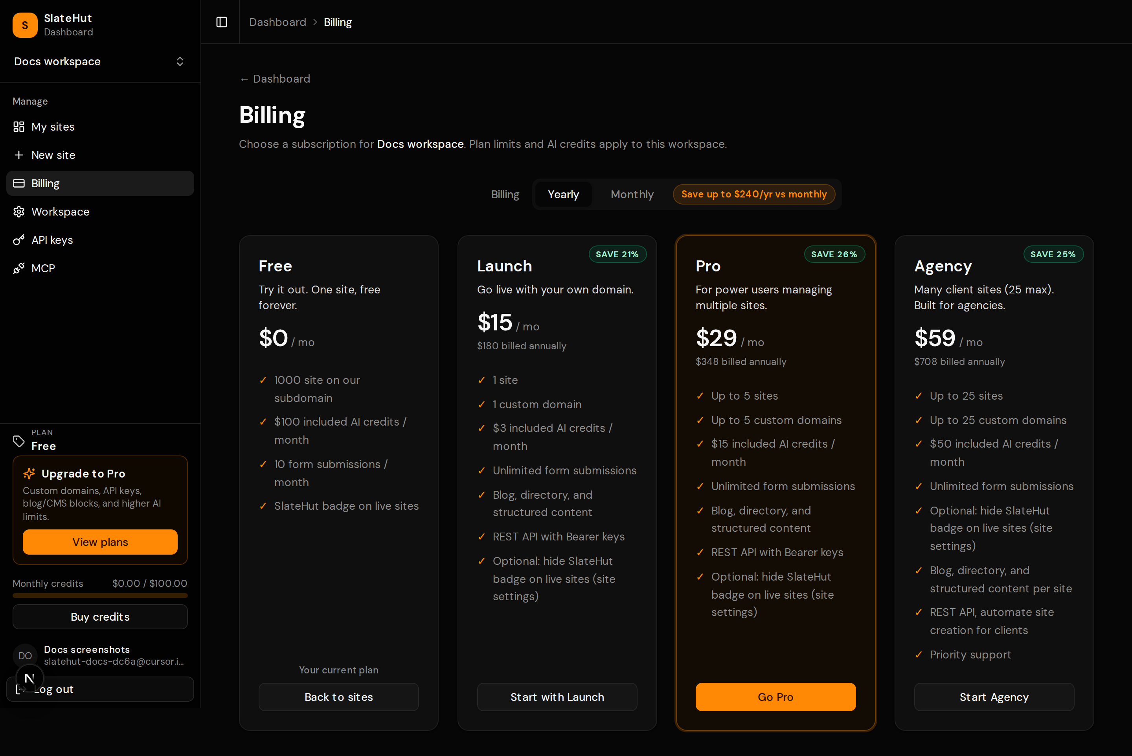
Task: Click the SlateHut orange logo icon
Action: click(x=25, y=25)
